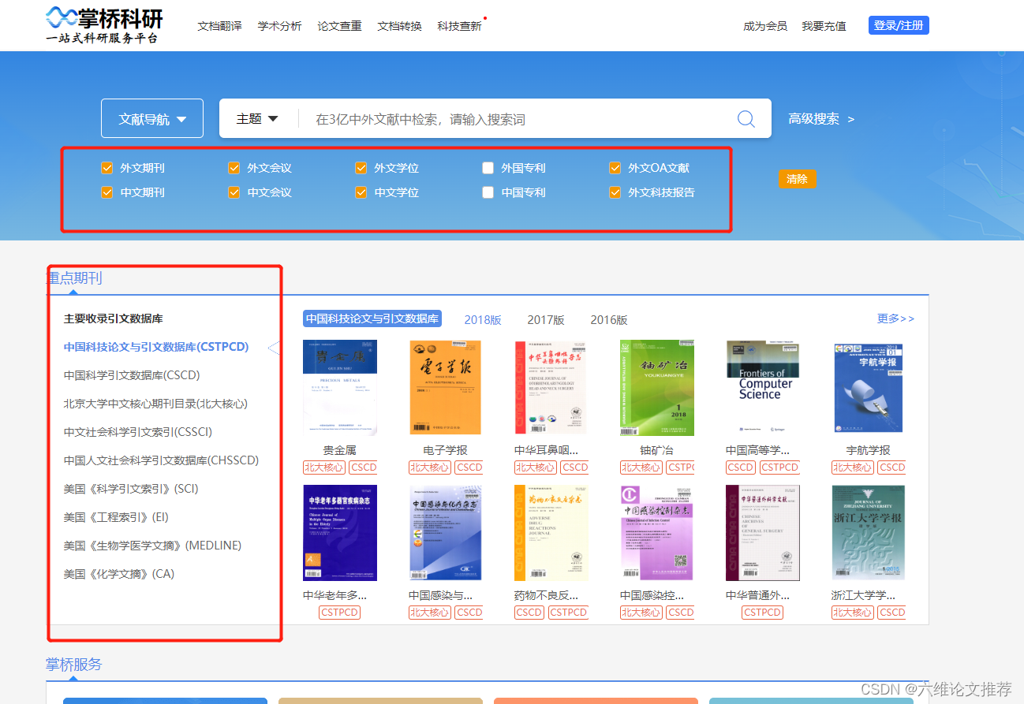This screenshot has height=704, width=1024.
Task: Open the 中华普通外... journal cover
Action: point(763,533)
